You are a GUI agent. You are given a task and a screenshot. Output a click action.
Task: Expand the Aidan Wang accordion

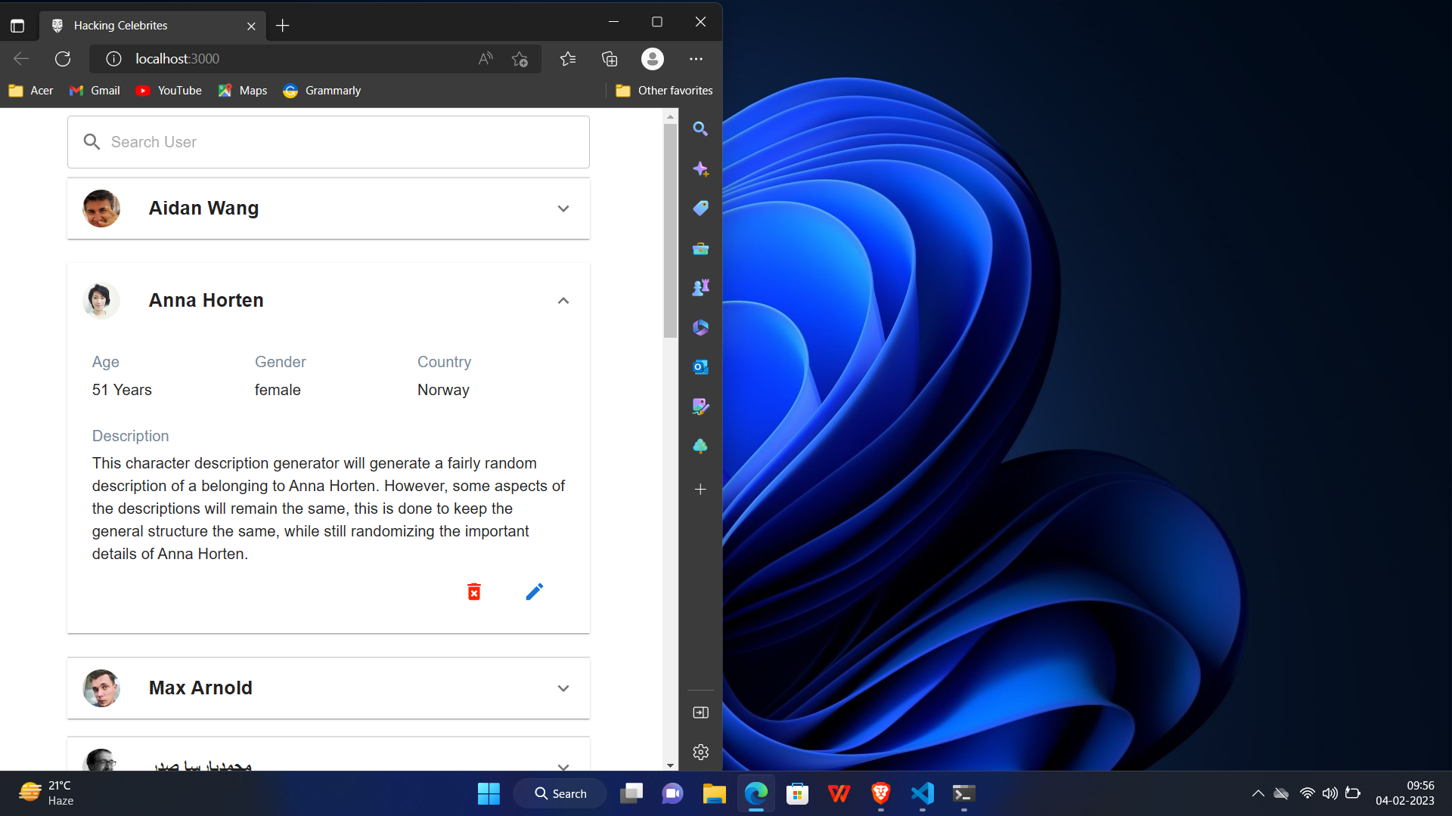click(x=563, y=209)
